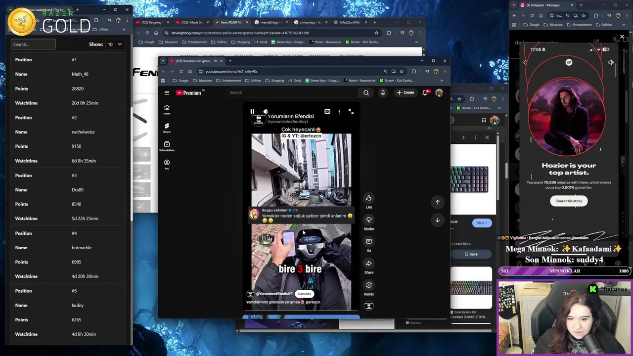The height and width of the screenshot is (356, 633).
Task: Start YouTube voice search with the microphone
Action: (383, 92)
